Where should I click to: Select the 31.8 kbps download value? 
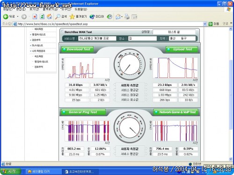pos(77,85)
